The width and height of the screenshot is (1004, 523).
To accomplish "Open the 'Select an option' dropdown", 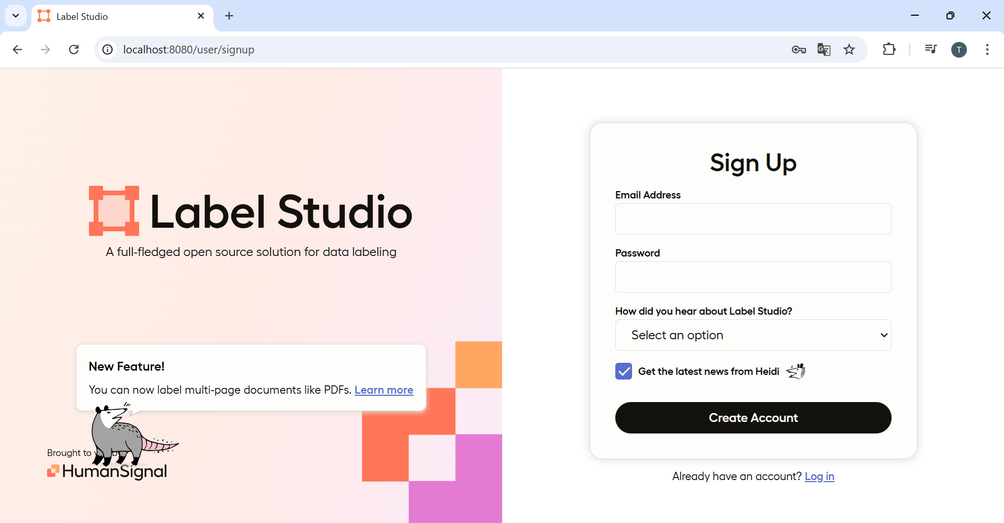I will click(753, 335).
